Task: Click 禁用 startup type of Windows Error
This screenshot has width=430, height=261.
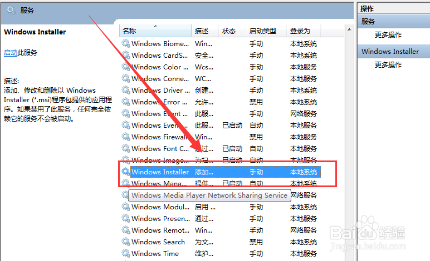Action: [x=256, y=102]
